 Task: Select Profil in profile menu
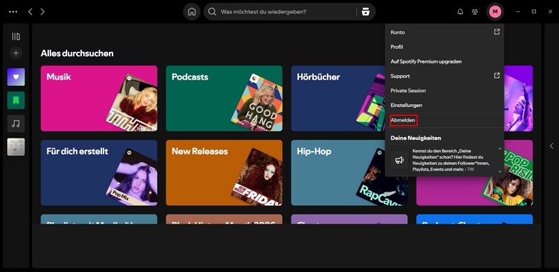[x=444, y=47]
